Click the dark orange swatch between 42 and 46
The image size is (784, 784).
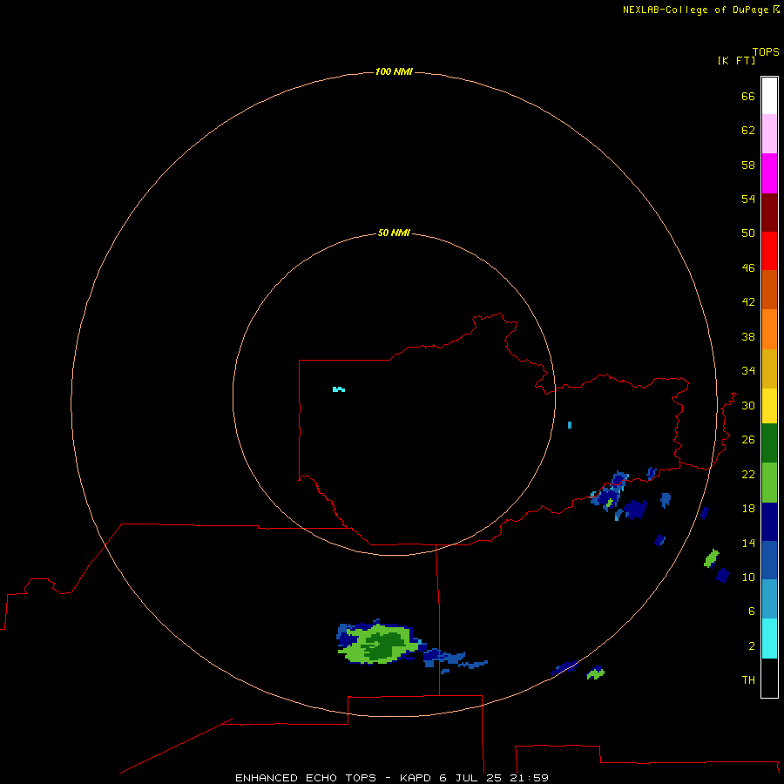[769, 289]
